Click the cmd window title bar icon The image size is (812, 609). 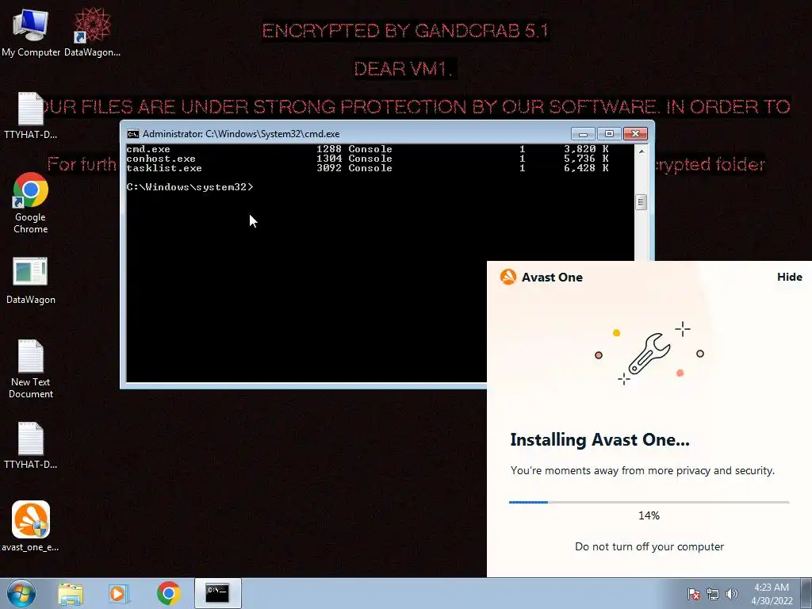coord(132,134)
